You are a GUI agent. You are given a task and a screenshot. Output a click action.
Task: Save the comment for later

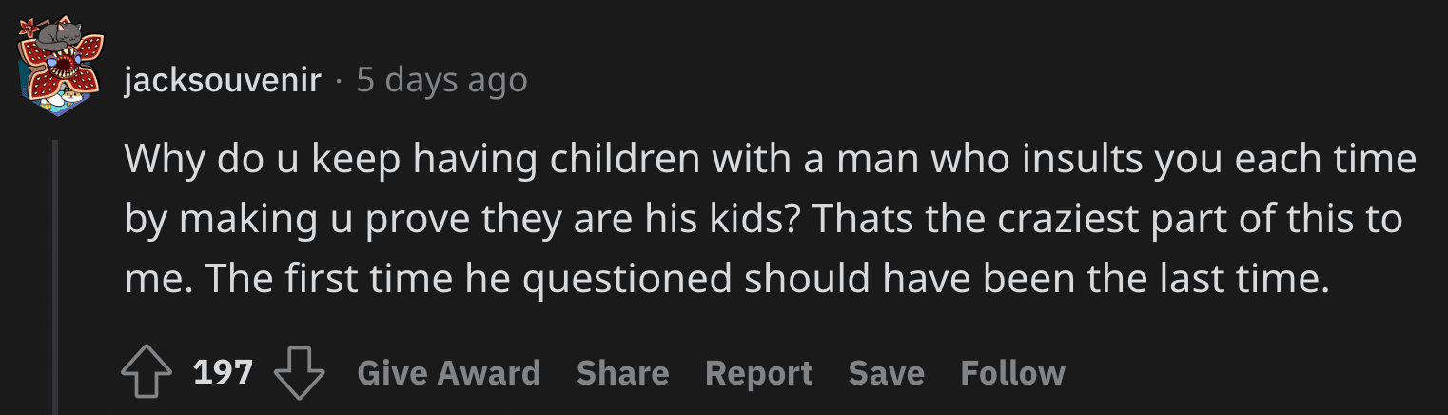tap(886, 373)
